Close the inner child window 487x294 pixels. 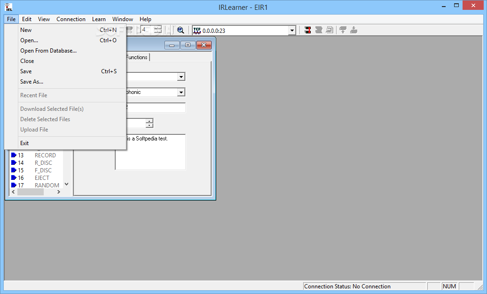[x=204, y=45]
